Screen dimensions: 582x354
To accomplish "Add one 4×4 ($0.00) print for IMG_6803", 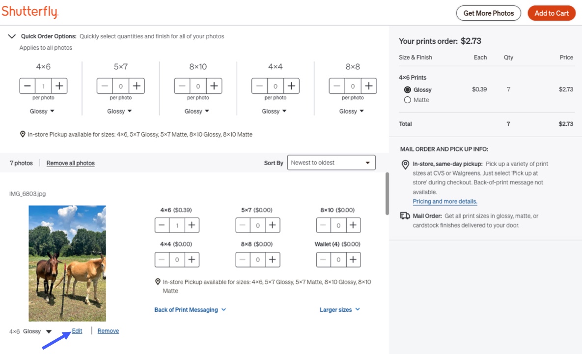I will coord(192,260).
